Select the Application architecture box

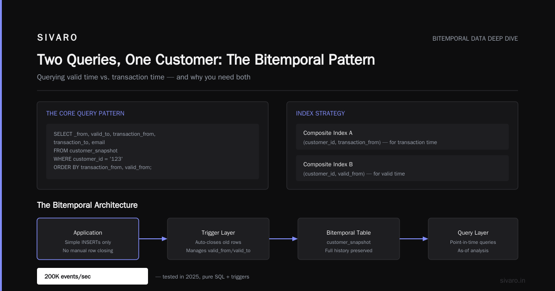click(x=88, y=239)
